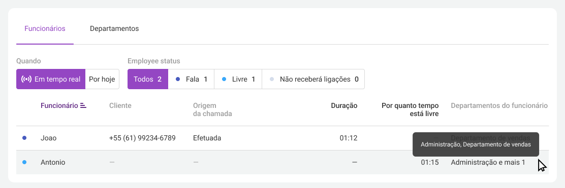The width and height of the screenshot is (565, 188).
Task: Switch to the Por hoje view
Action: pyautogui.click(x=102, y=79)
